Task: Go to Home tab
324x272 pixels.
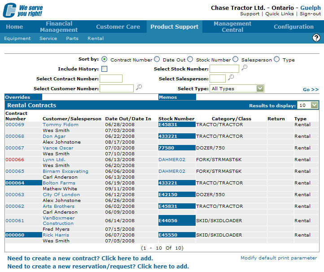Action: tap(14, 26)
